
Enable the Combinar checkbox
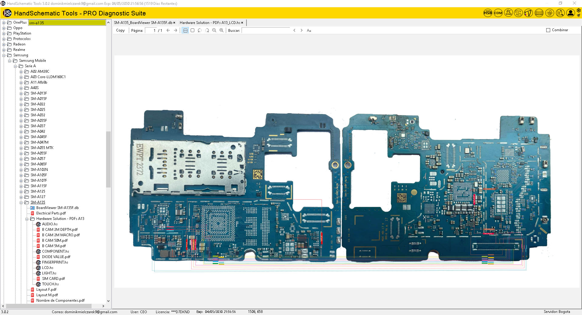pos(548,30)
